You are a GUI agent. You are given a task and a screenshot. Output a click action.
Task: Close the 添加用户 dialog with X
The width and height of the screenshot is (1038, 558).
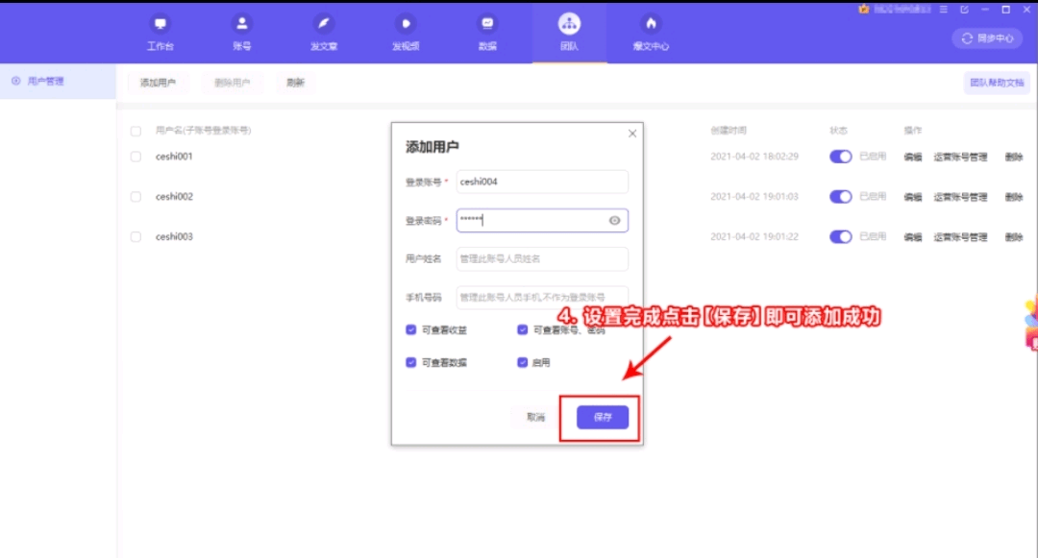point(631,134)
